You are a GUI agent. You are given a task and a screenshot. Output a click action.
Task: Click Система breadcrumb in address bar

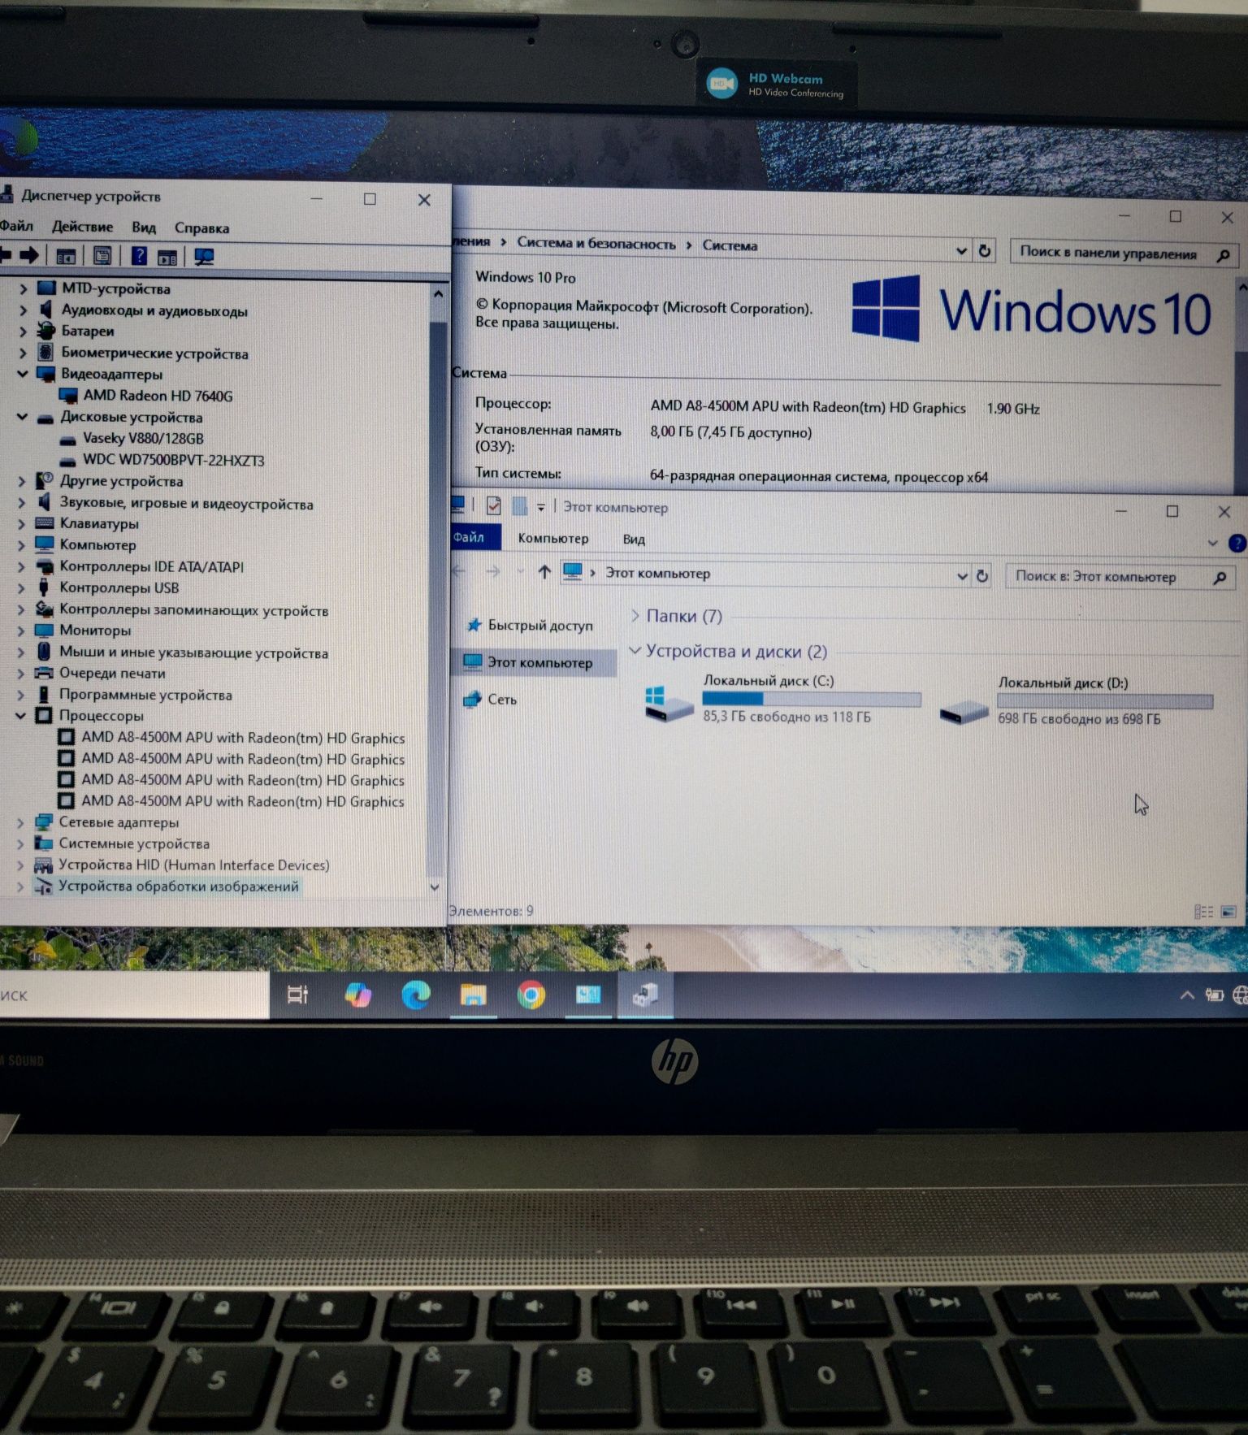(730, 245)
